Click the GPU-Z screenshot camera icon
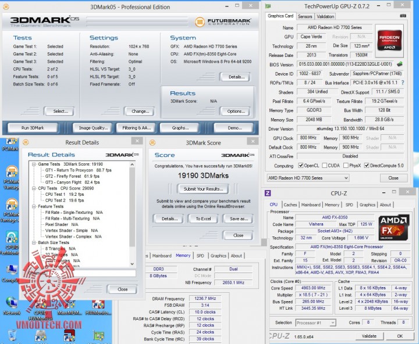The height and width of the screenshot is (344, 419). click(x=403, y=16)
